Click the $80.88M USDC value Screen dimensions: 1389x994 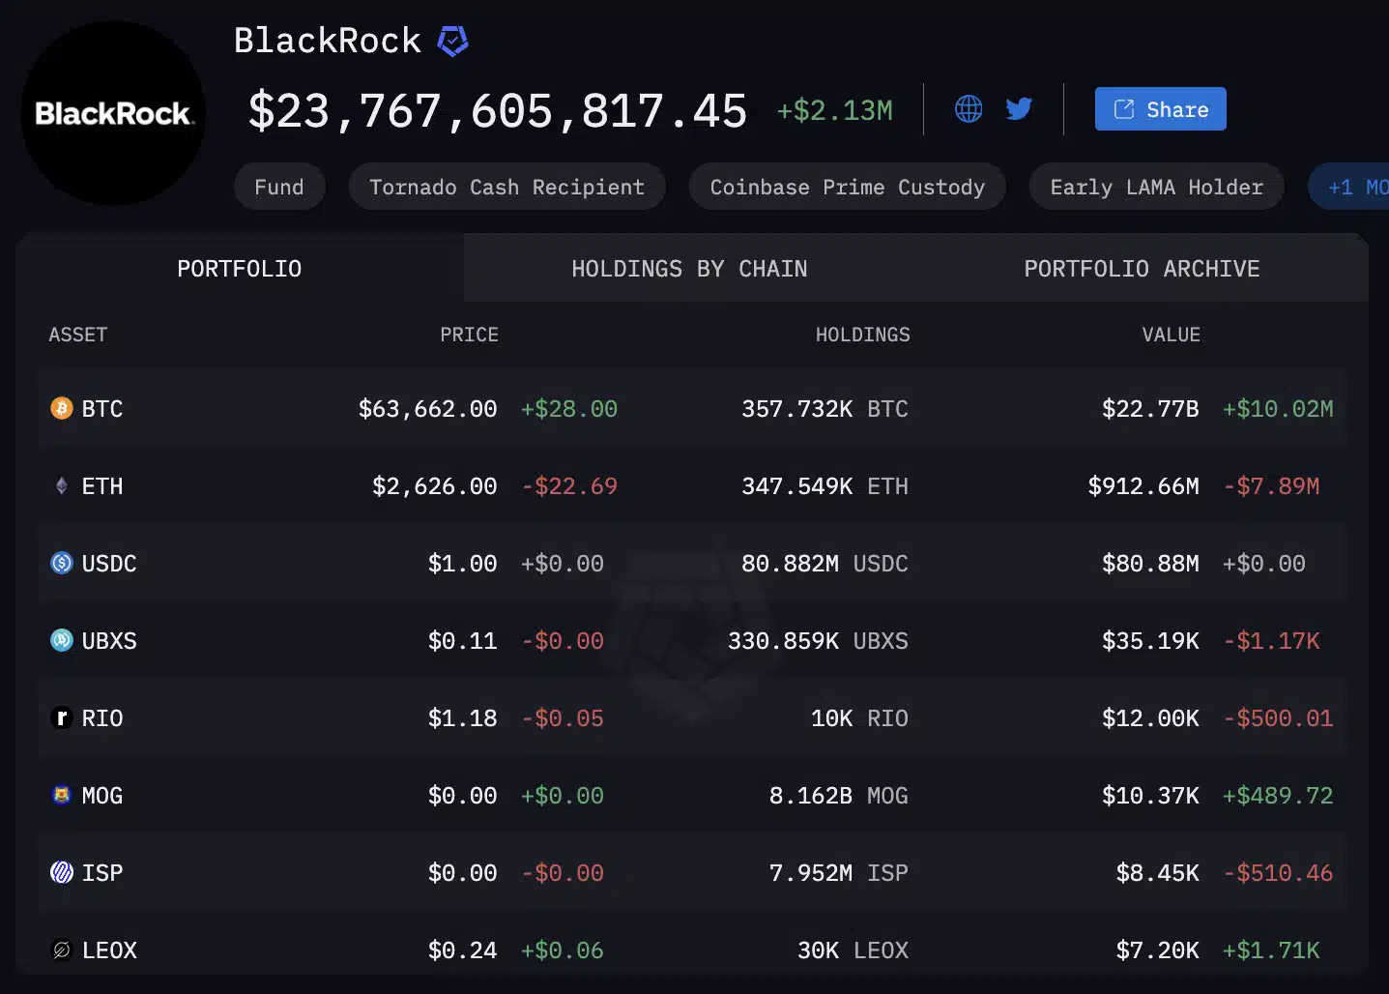1150,564
